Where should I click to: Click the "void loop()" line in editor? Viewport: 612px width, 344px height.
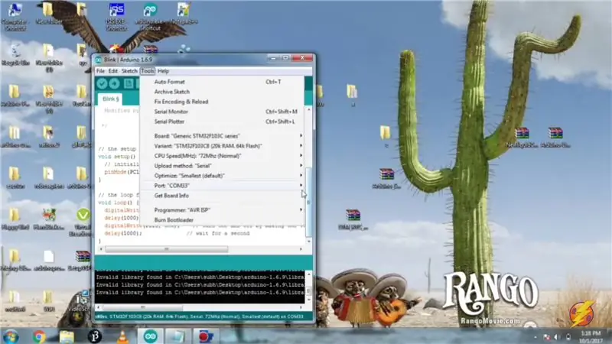click(x=119, y=203)
